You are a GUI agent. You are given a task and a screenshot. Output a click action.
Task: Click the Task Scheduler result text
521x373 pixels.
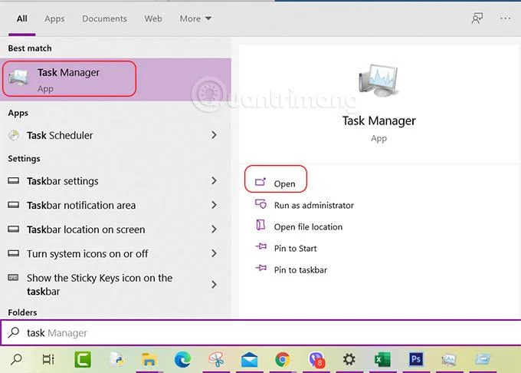tap(60, 135)
